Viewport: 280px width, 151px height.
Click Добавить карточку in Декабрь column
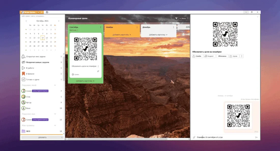[x=158, y=35]
